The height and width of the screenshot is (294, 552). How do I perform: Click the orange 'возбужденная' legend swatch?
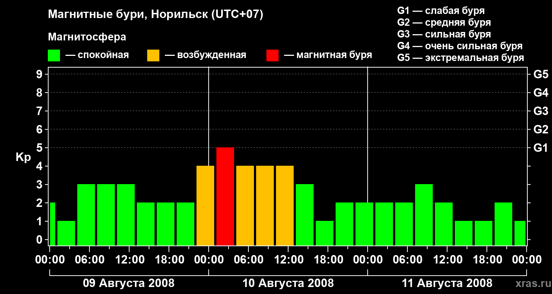click(153, 55)
